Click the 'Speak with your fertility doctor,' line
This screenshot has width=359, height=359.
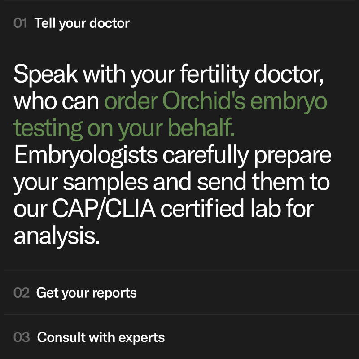click(168, 74)
